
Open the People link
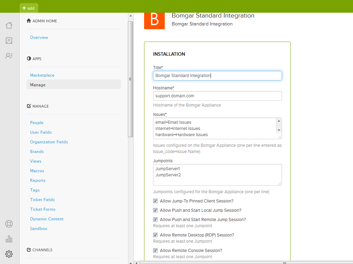pos(37,123)
